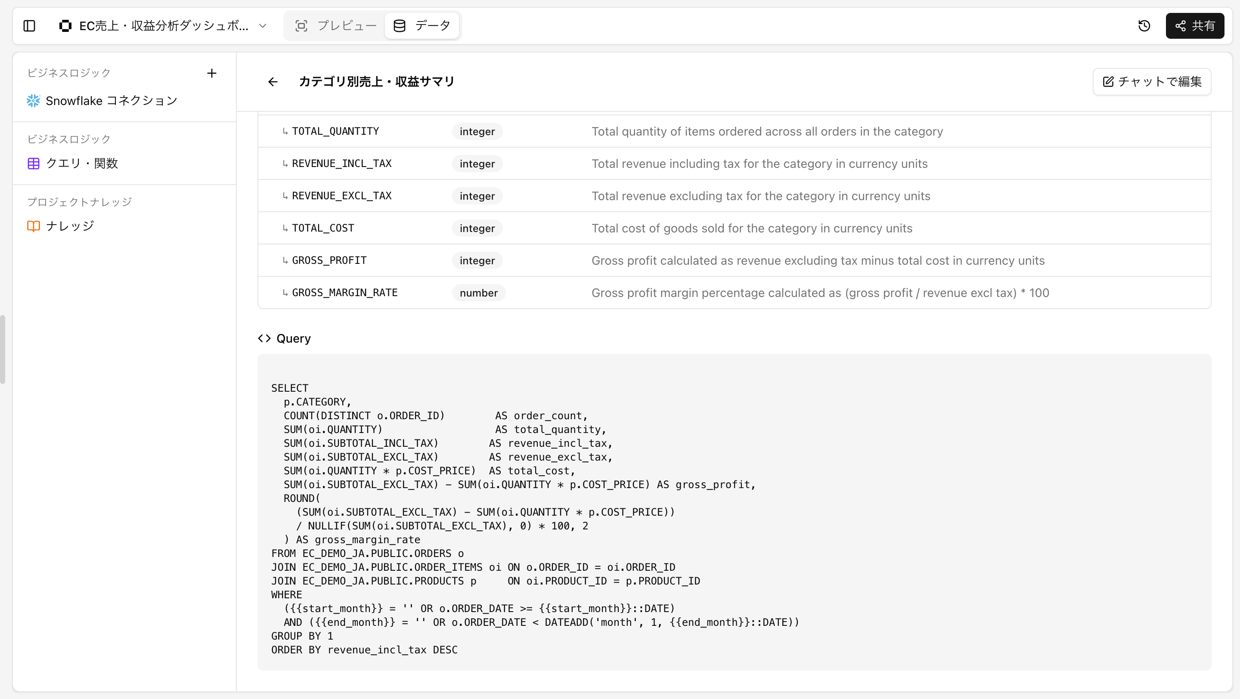Open the version history clock icon
The width and height of the screenshot is (1240, 699).
pyautogui.click(x=1144, y=25)
